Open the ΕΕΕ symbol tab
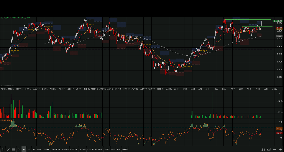284x152 pixels. point(88,149)
